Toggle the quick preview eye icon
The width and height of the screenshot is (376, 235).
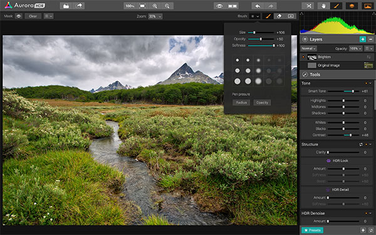pyautogui.click(x=219, y=6)
